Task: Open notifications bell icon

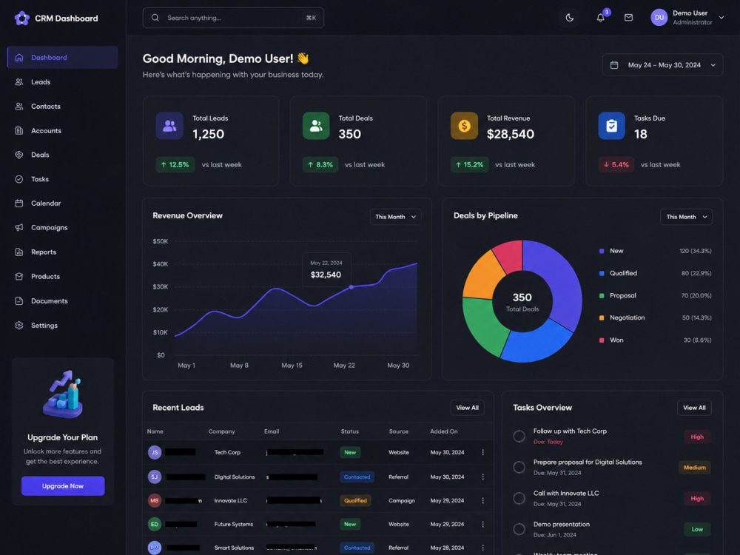Action: (600, 18)
